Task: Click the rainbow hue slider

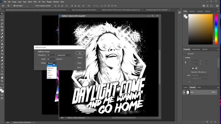Action: [216, 29]
